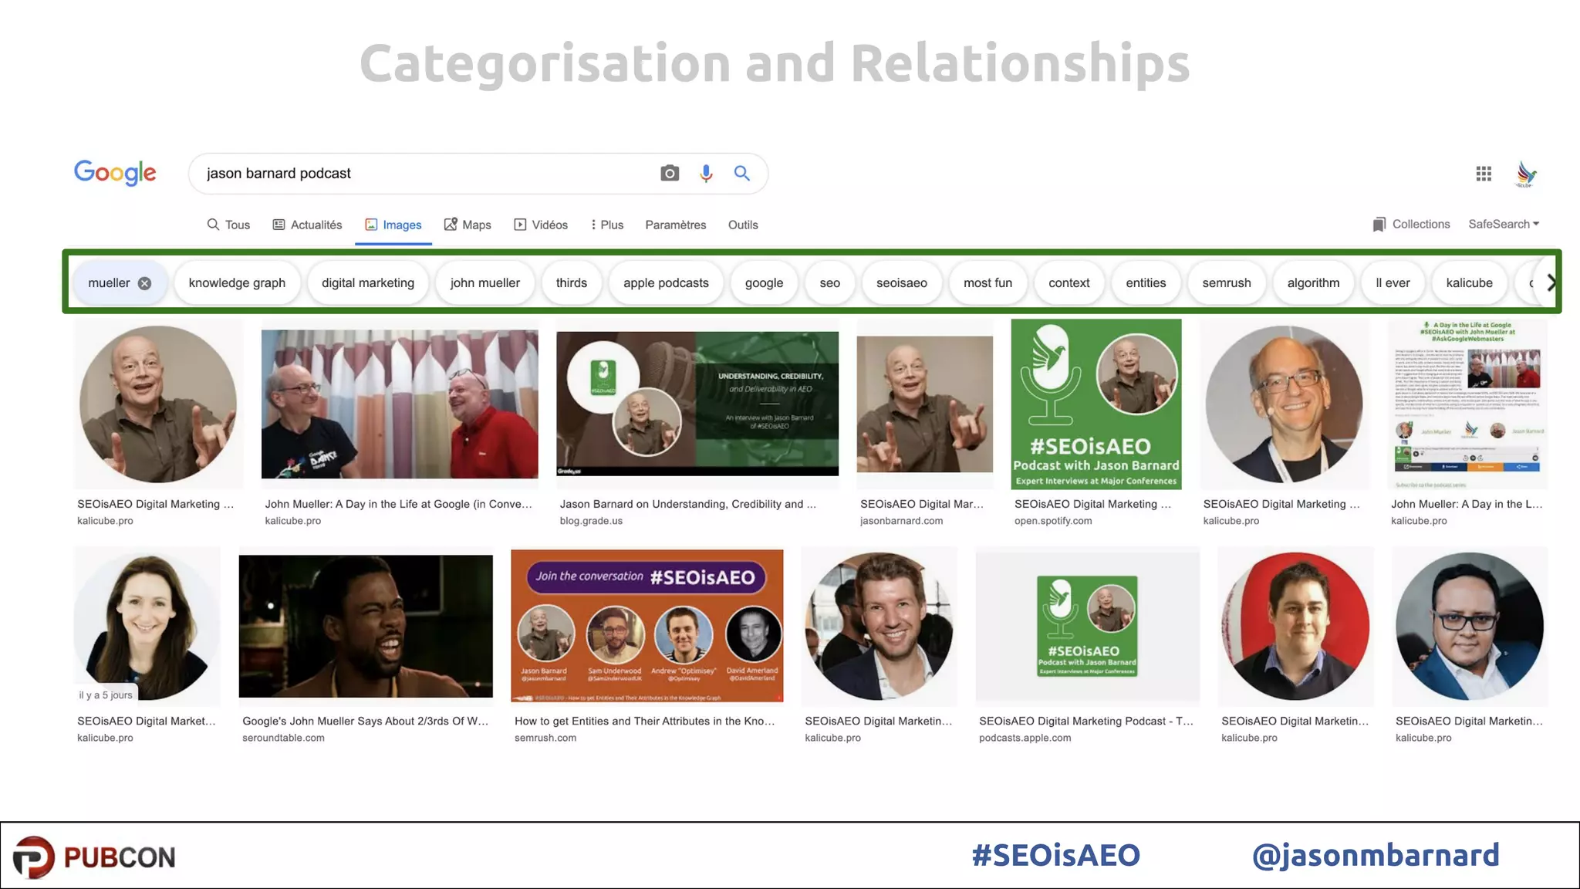Open the Google apps grid icon
Image resolution: width=1580 pixels, height=889 pixels.
(x=1483, y=174)
